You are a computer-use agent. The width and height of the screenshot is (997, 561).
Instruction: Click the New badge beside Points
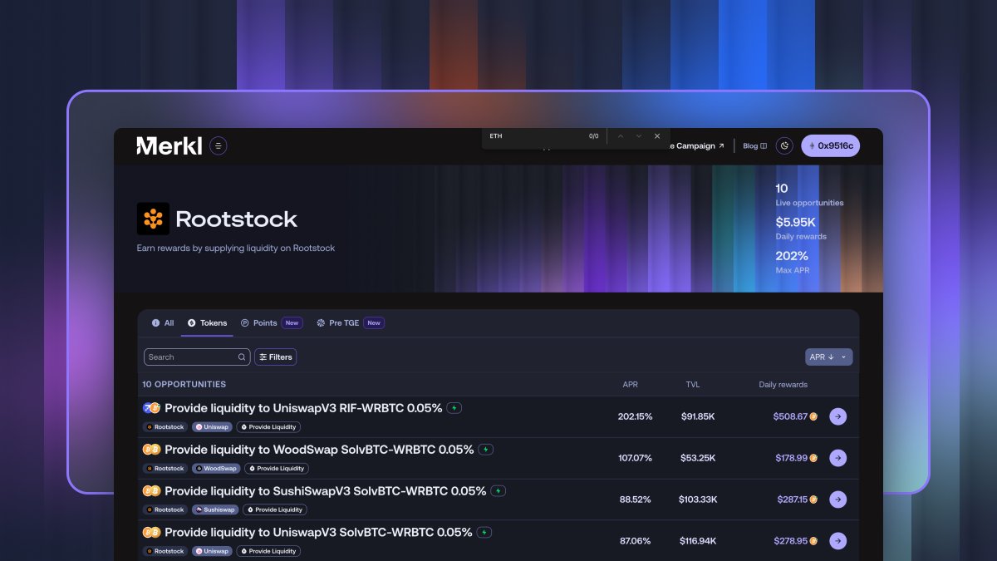pyautogui.click(x=292, y=322)
